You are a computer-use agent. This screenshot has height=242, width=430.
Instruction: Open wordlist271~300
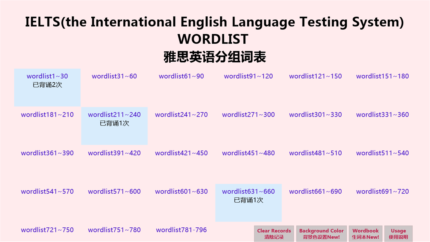[248, 115]
